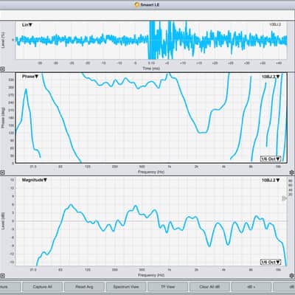
Task: Click the Frequency (Hz) label under the Phase plot
Action: pyautogui.click(x=151, y=172)
